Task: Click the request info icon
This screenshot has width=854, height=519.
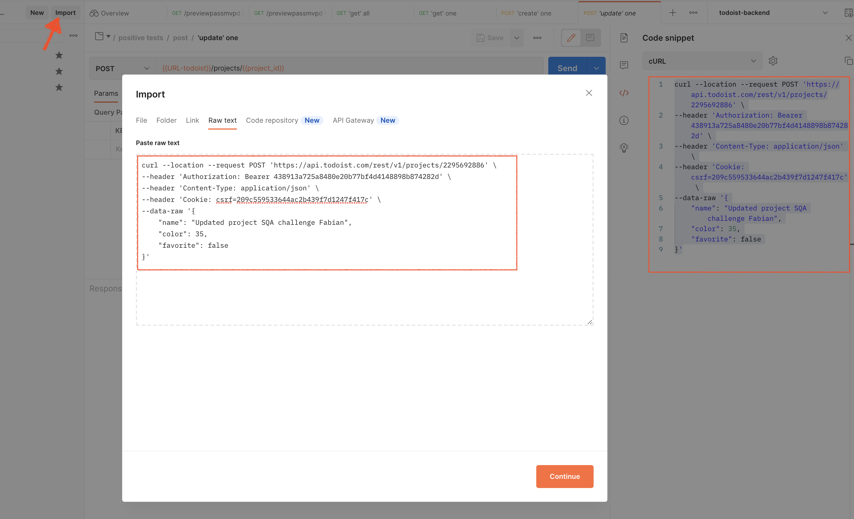Action: [624, 120]
